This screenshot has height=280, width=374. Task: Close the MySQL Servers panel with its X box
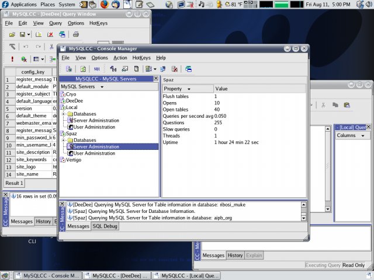pyautogui.click(x=156, y=78)
